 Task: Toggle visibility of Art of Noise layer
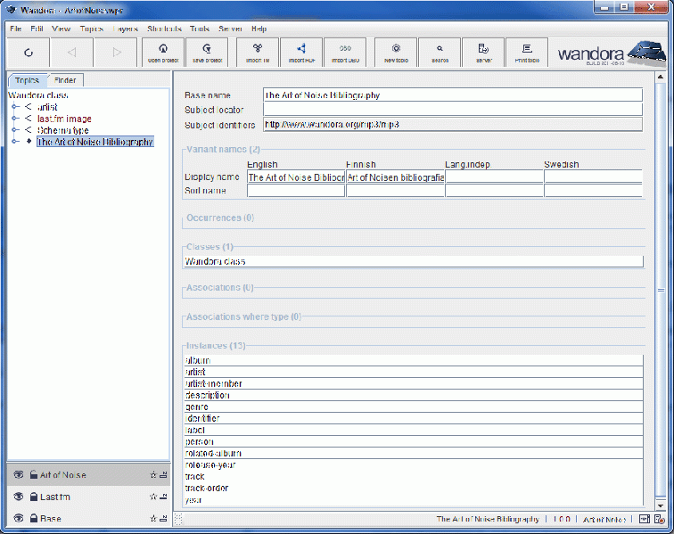[x=18, y=475]
